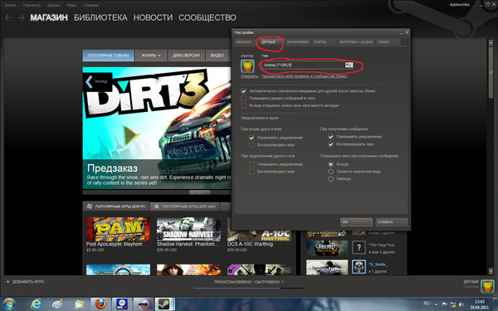The image size is (498, 311).
Task: Click the play triangle on the DiRT 3 banner
Action: [x=132, y=135]
